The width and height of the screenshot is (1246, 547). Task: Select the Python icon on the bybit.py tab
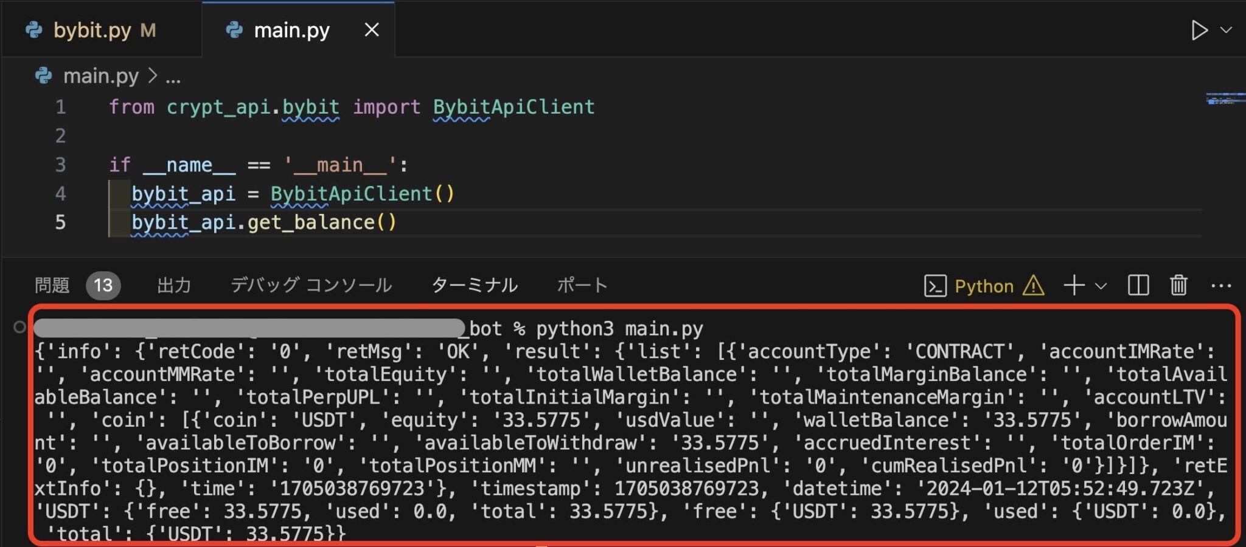35,29
